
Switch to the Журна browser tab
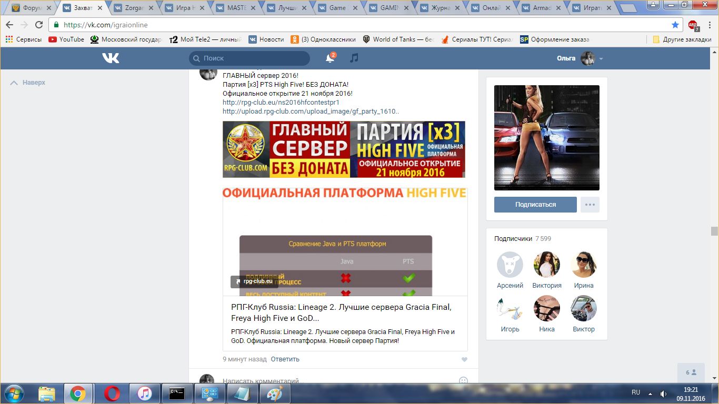tap(440, 8)
